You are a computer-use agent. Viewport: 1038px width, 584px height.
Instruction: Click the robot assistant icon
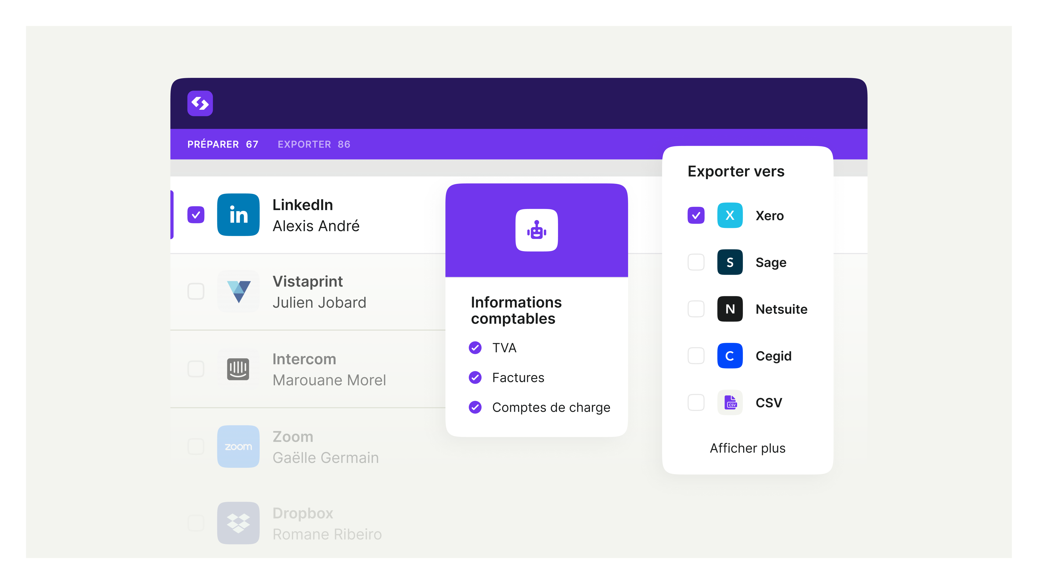536,230
